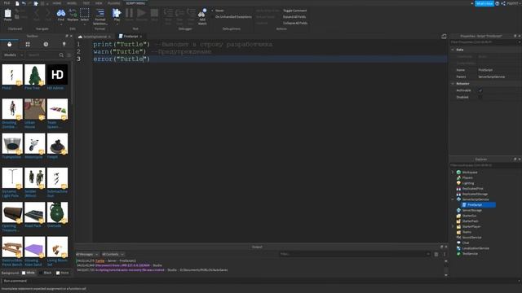Image resolution: width=522 pixels, height=293 pixels.
Task: Start playtest with the Play icon
Action: 117,13
